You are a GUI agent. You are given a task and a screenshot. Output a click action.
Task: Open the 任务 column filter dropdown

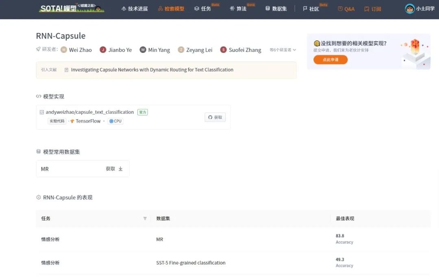tap(145, 219)
